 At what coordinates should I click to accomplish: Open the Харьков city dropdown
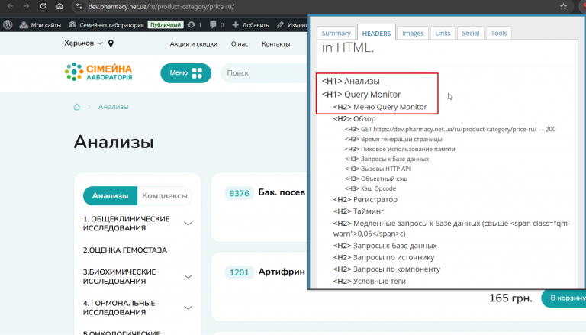coord(83,43)
